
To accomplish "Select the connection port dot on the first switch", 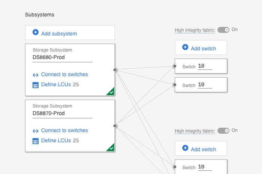I will [x=175, y=66].
